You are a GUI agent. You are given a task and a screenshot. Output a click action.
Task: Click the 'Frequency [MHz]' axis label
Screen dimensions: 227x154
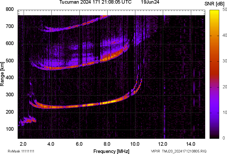click(111, 151)
